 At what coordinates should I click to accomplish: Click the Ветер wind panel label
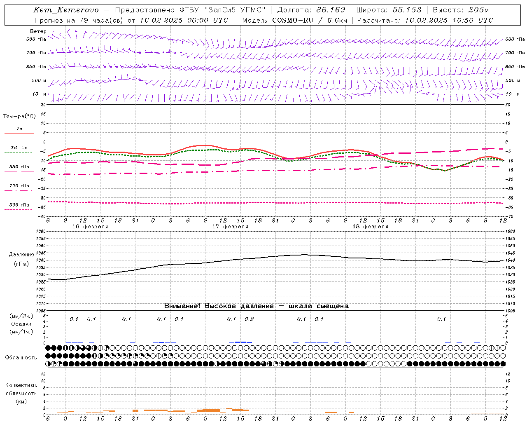38,31
